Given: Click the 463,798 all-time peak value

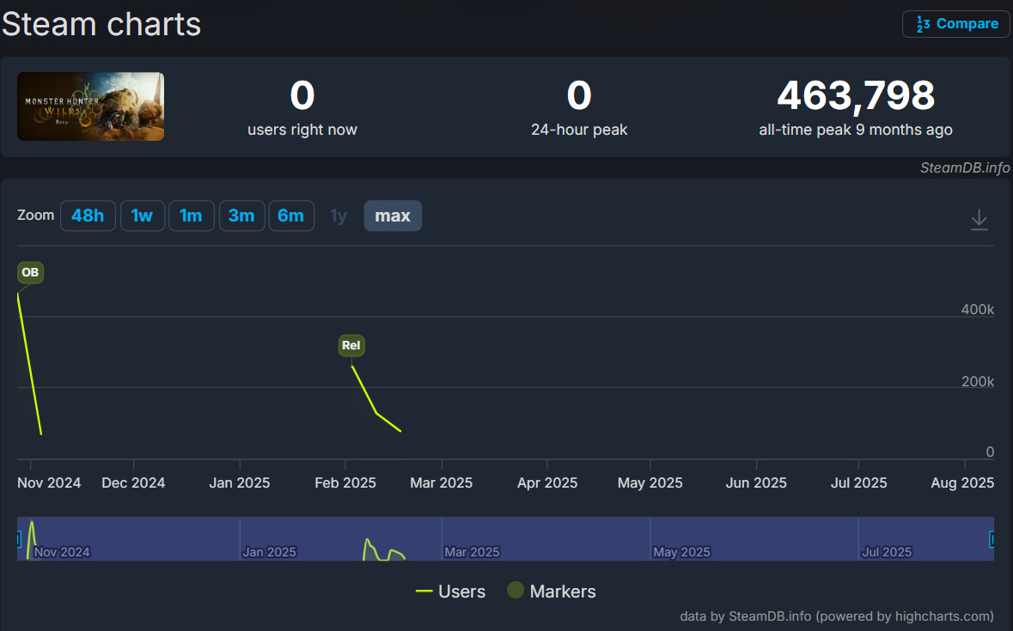Looking at the screenshot, I should [856, 95].
